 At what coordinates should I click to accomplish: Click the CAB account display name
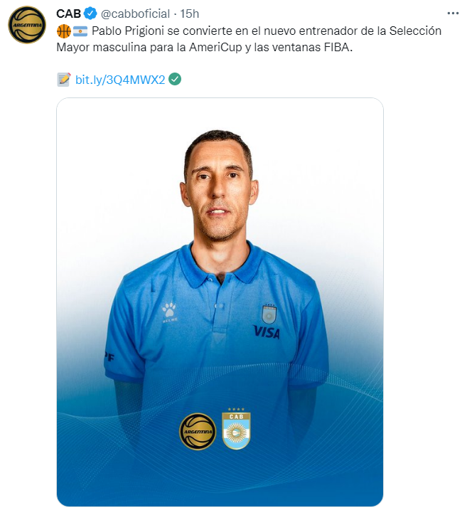click(68, 14)
